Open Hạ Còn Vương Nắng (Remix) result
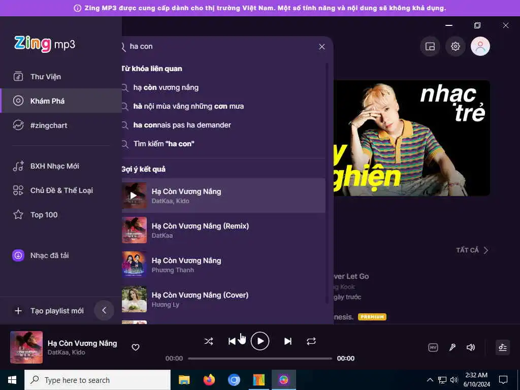Image resolution: width=520 pixels, height=390 pixels. pos(223,230)
